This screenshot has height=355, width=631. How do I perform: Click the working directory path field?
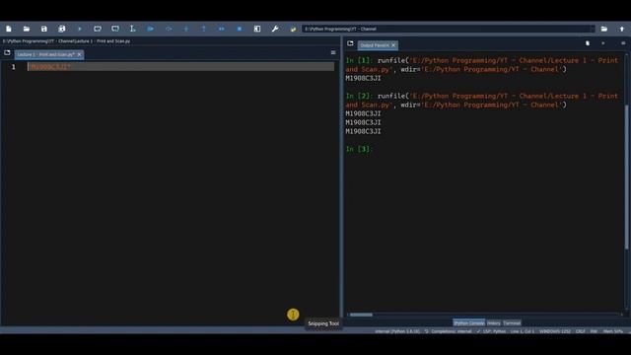tap(448, 29)
